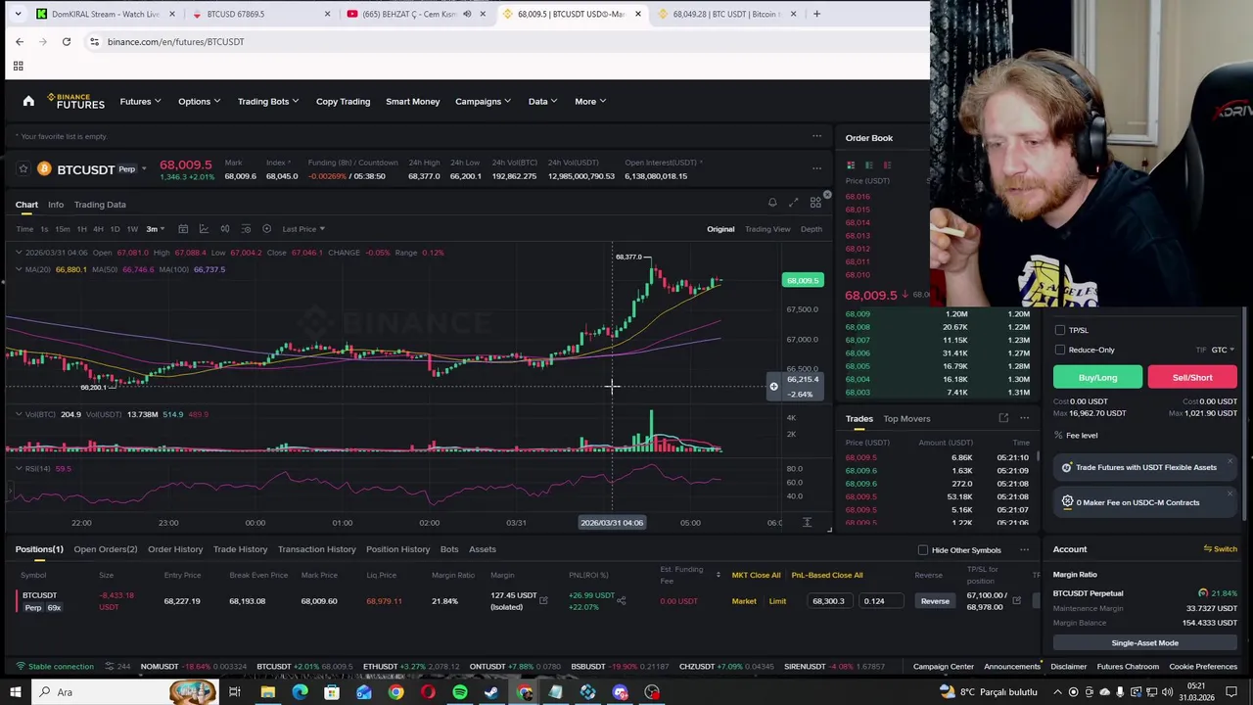This screenshot has height=705, width=1253.
Task: Go to Binance Futures home icon
Action: click(28, 101)
